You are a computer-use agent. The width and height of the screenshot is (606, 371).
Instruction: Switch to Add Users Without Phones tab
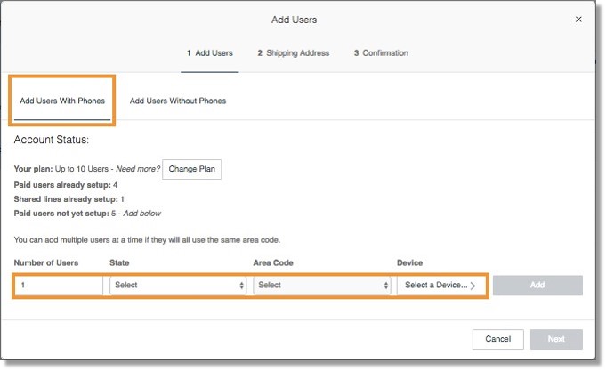tap(178, 101)
